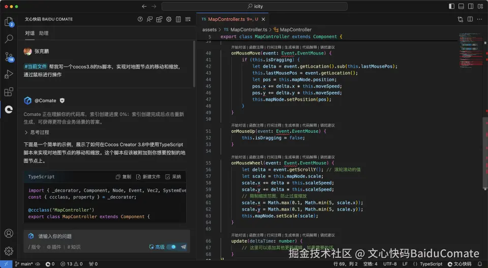Toggle the primary side bar visibility
Screen dimensions: 488x268
pyautogui.click(x=451, y=6)
